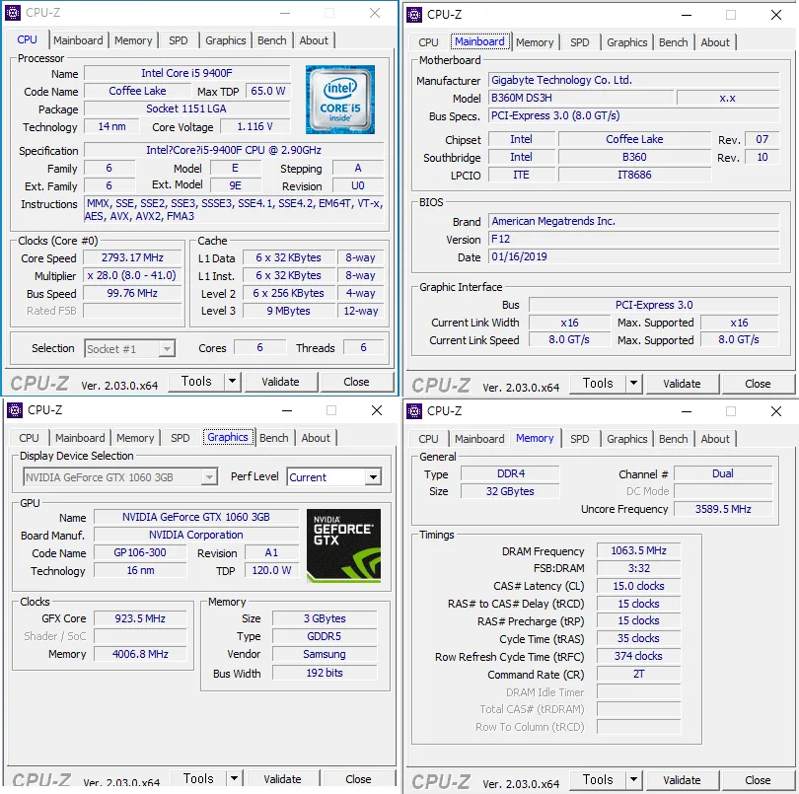The height and width of the screenshot is (794, 799).
Task: Click the CPU-Z icon in the top-left title bar
Action: click(x=11, y=13)
